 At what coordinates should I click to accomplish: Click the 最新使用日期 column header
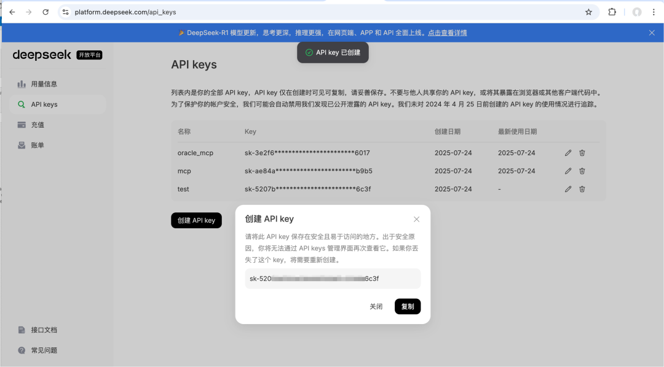coord(518,131)
